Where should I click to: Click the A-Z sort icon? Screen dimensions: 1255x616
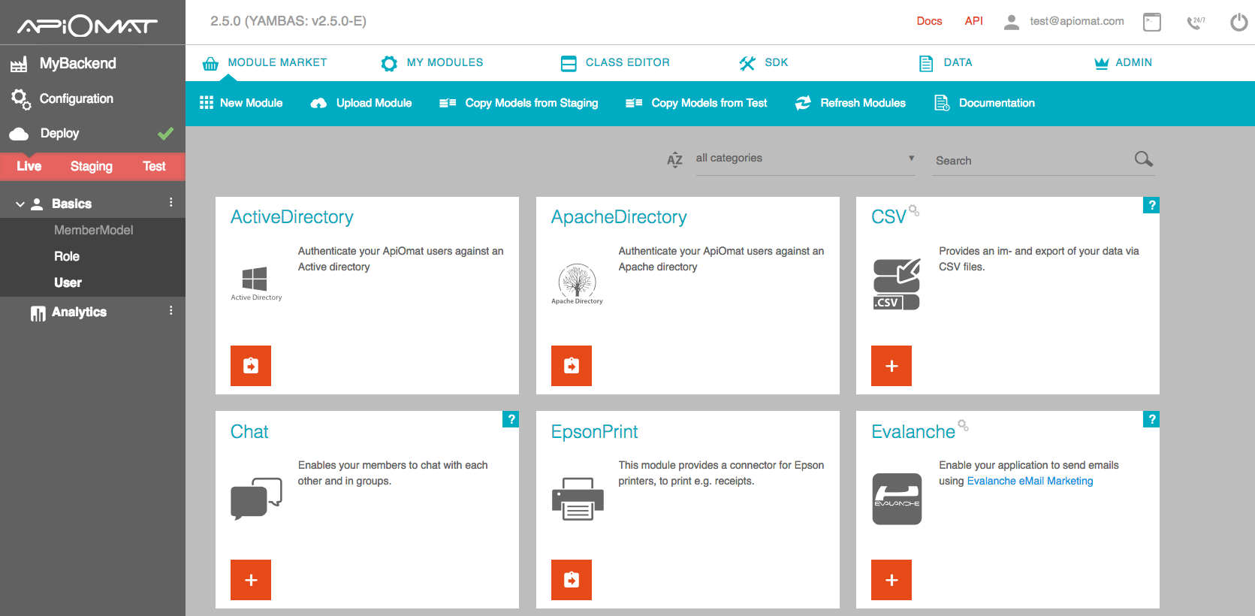(x=674, y=159)
